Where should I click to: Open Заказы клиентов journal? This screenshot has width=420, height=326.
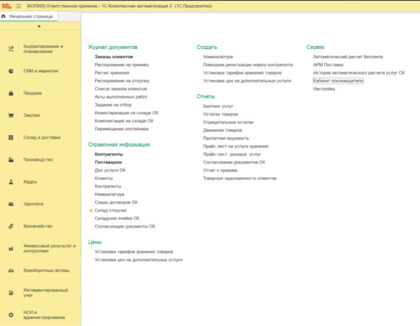[x=114, y=57]
